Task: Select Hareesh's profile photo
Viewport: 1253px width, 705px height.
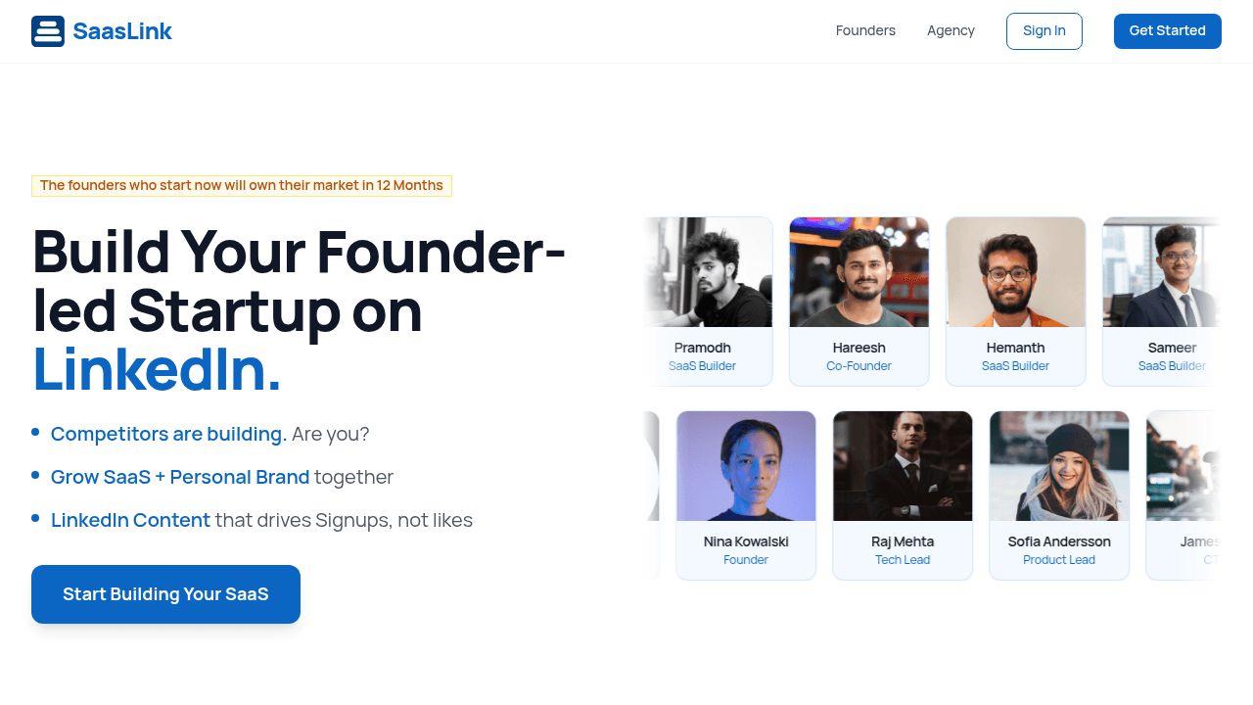Action: (859, 272)
